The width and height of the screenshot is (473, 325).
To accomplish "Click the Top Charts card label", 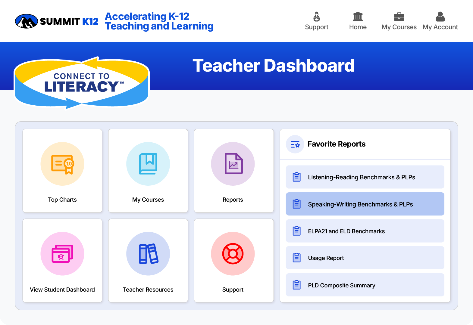I will pyautogui.click(x=62, y=200).
